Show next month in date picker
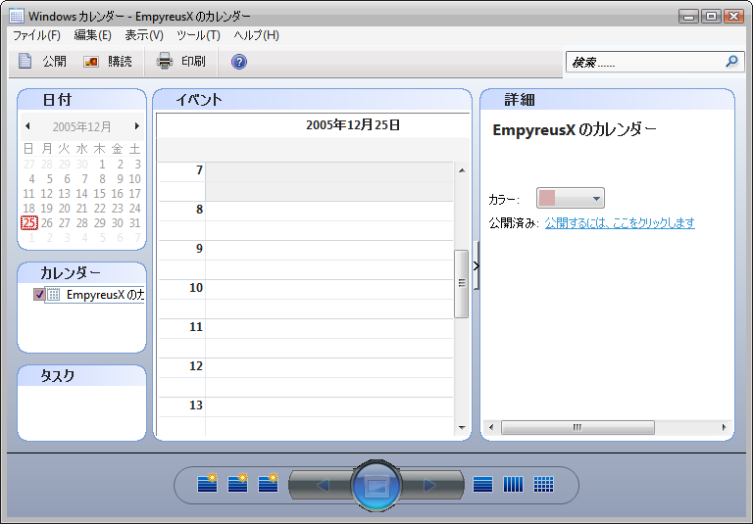753x524 pixels. click(x=137, y=126)
